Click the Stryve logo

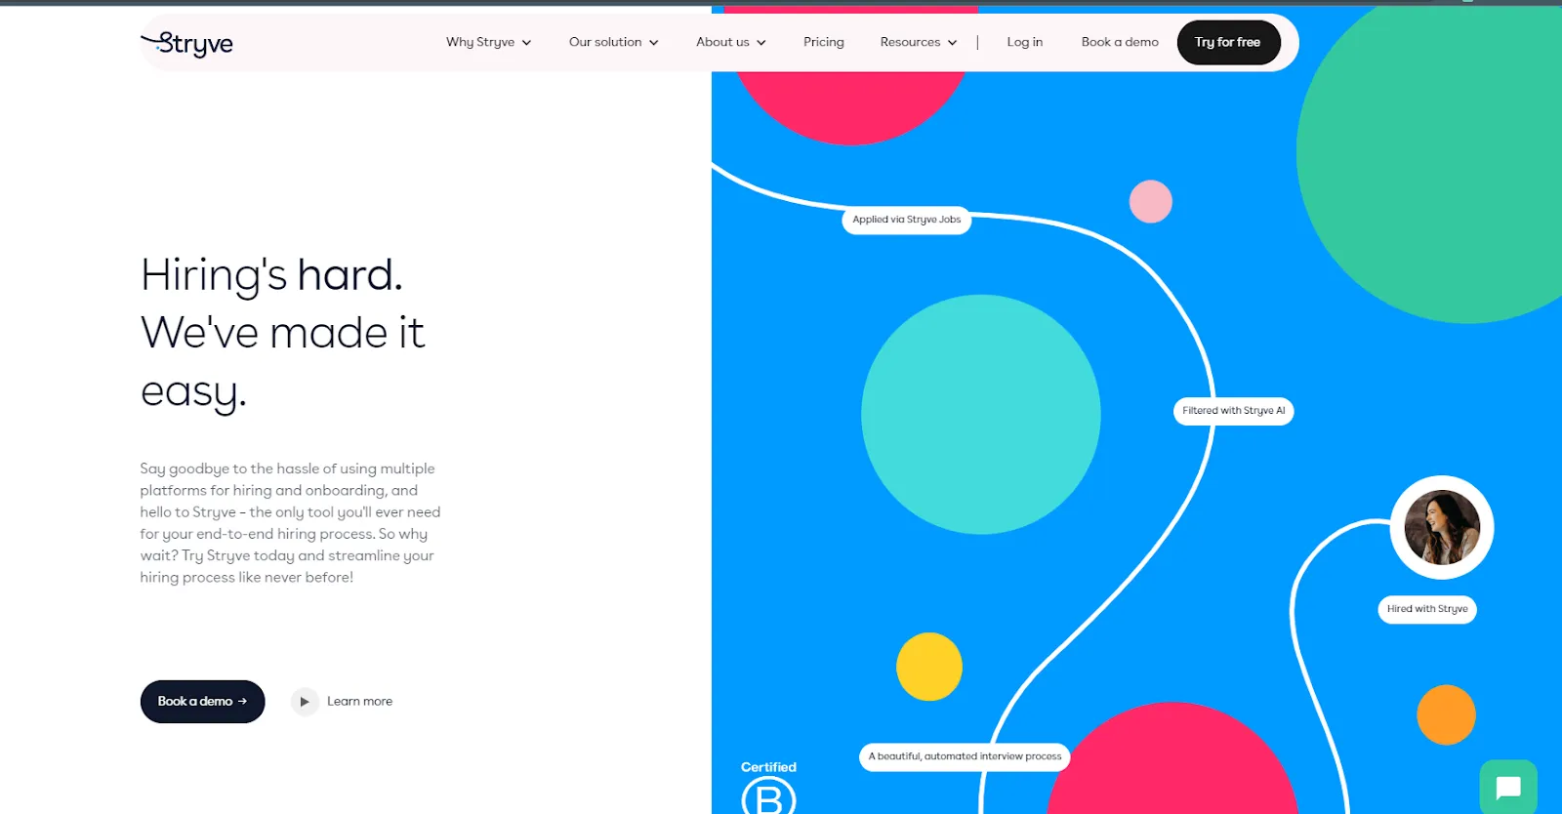(x=186, y=43)
